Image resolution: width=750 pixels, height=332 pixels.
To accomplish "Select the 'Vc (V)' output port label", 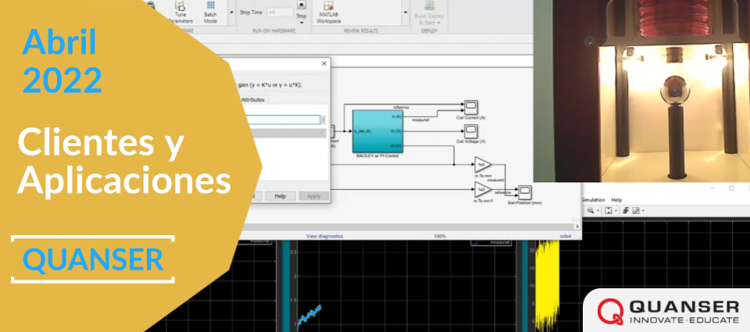I will point(395,130).
